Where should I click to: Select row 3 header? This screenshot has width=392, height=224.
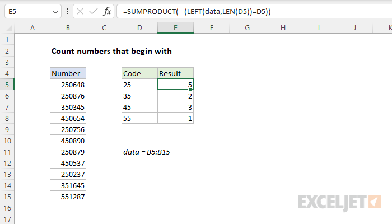(x=7, y=62)
